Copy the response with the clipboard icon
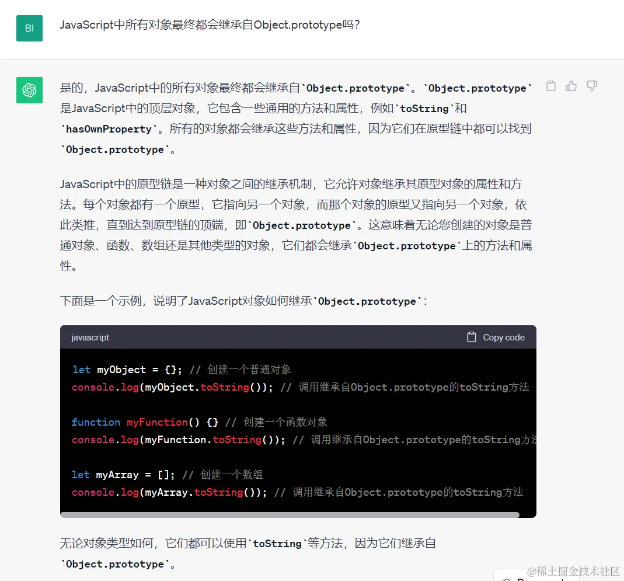 551,86
